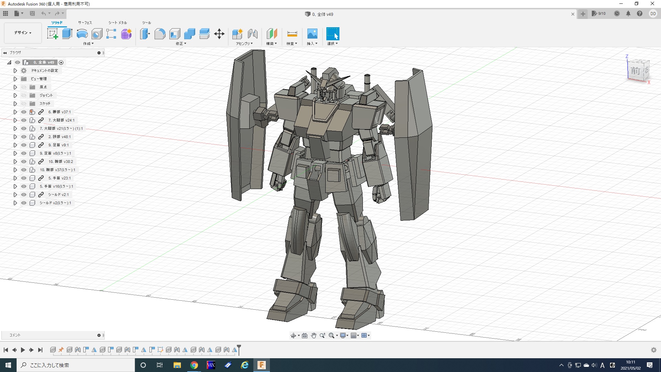Switch to the サーフェス tab
The width and height of the screenshot is (661, 372).
pos(85,23)
